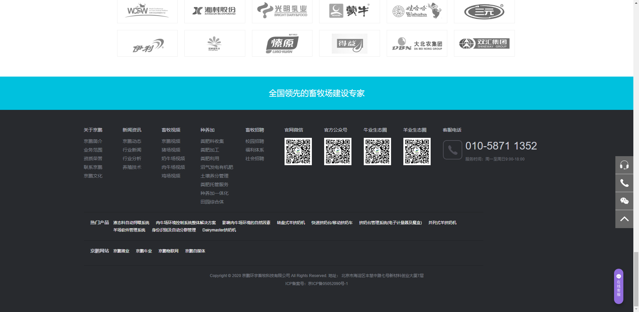The image size is (639, 312).
Task: Open the 校园招聘 link
Action: pyautogui.click(x=255, y=141)
